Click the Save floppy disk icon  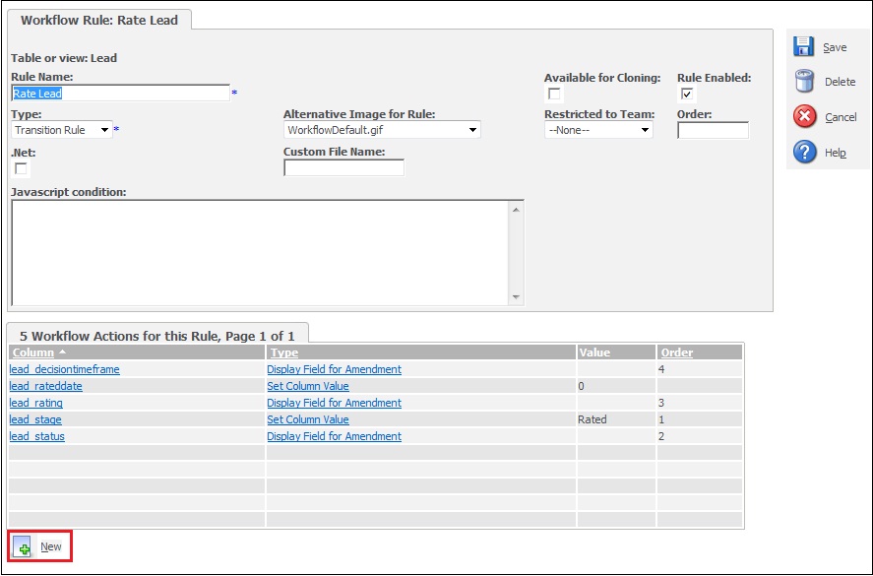pos(803,47)
